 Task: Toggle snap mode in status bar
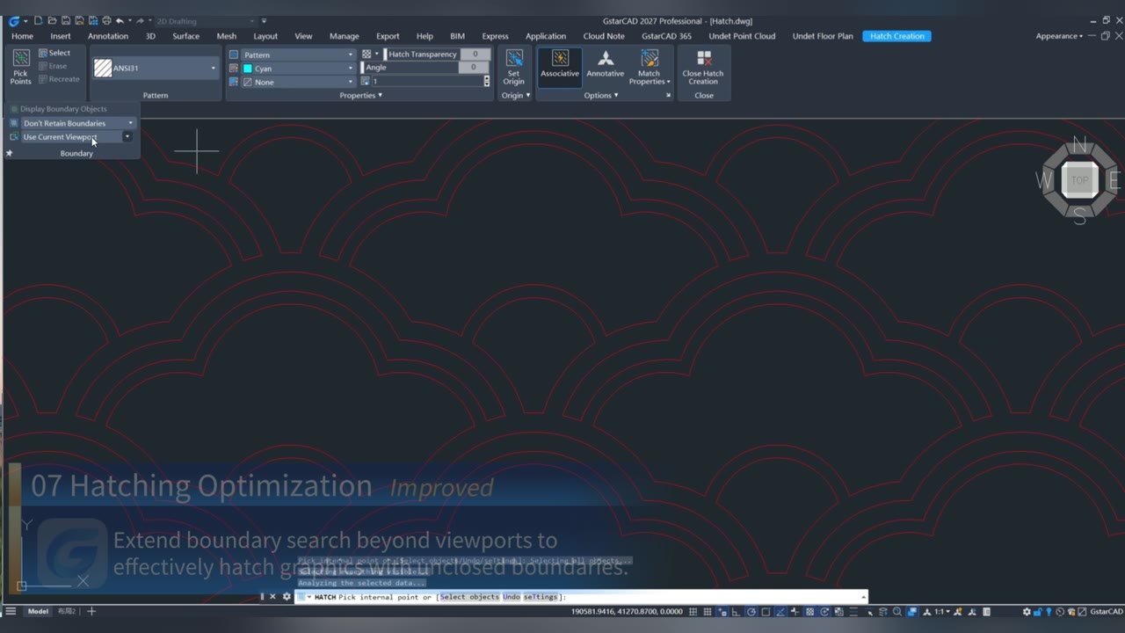pos(708,611)
